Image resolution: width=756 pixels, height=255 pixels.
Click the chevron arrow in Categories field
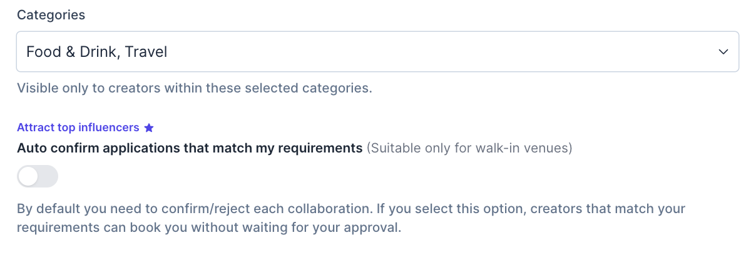click(723, 51)
